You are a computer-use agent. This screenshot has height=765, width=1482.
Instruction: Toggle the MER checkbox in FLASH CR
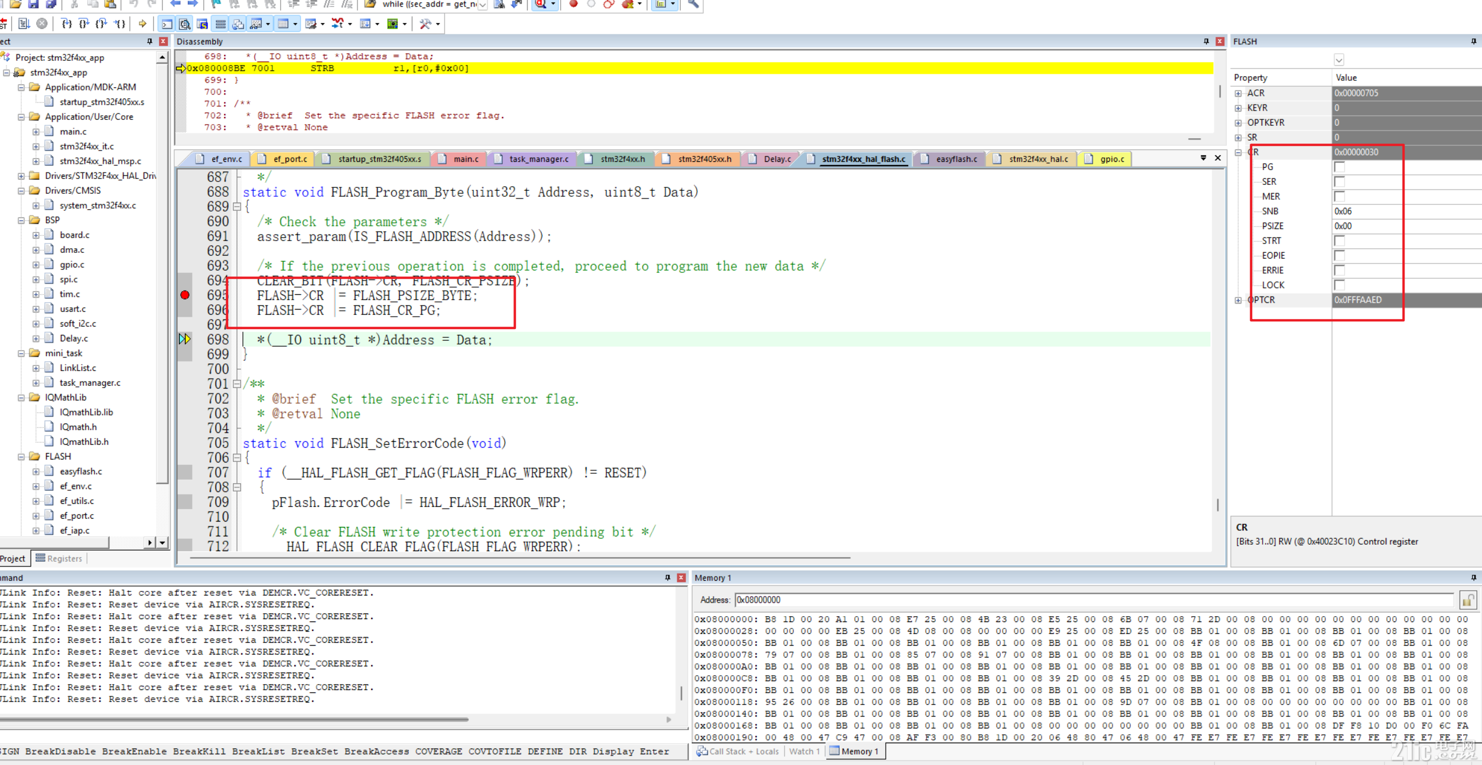tap(1340, 196)
